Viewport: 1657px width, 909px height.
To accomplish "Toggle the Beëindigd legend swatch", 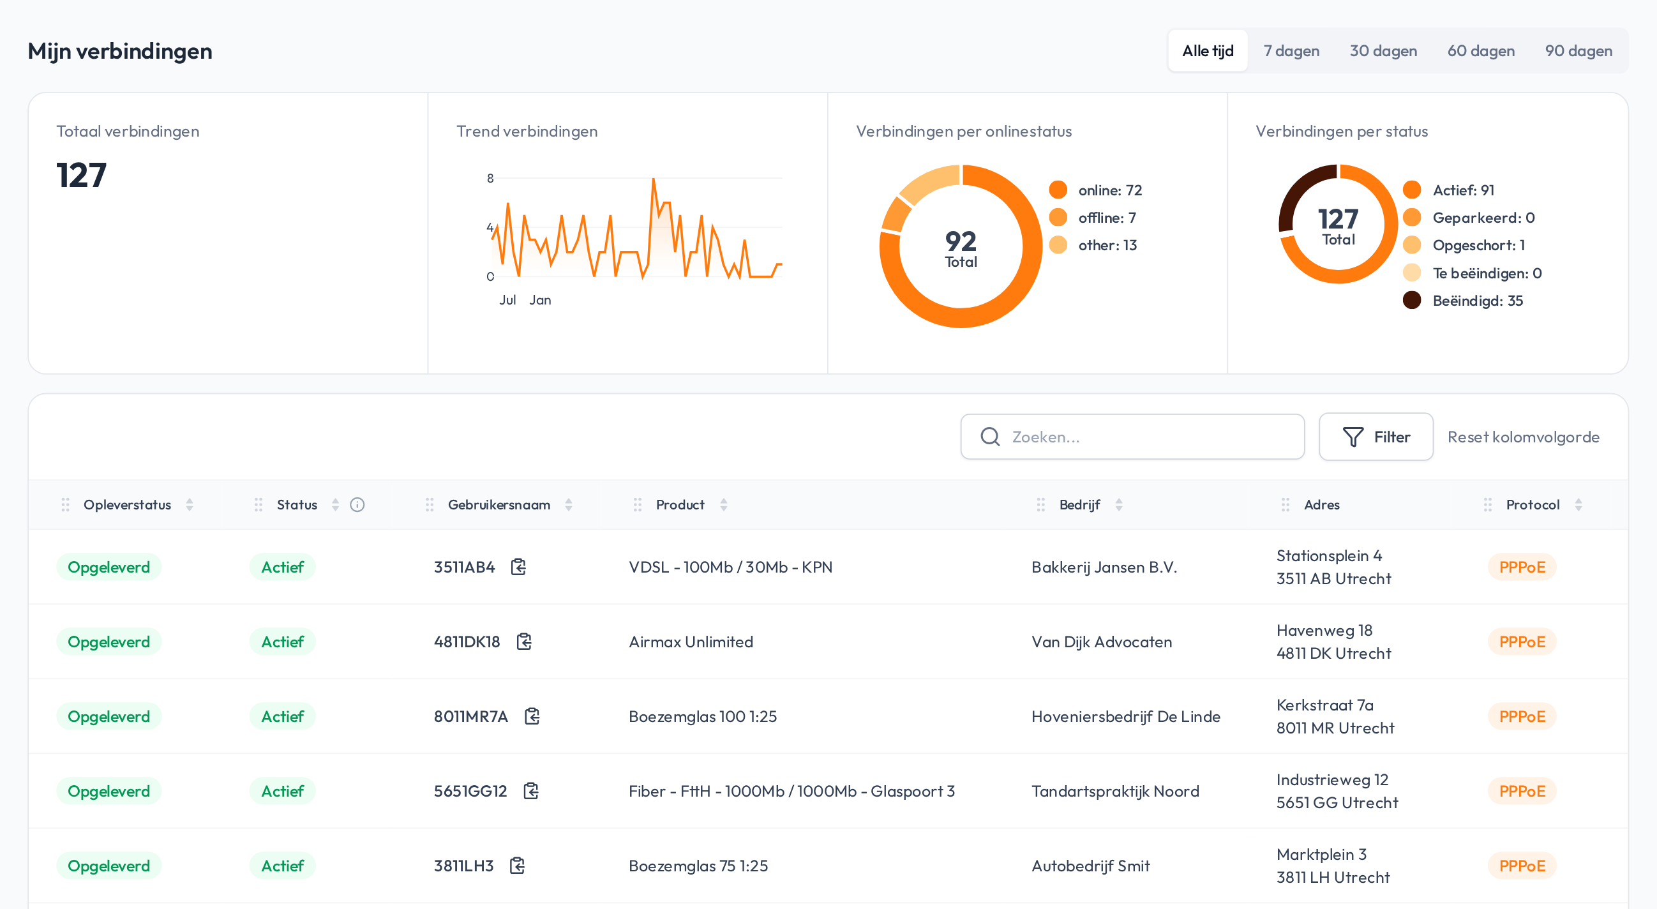I will [x=1411, y=301].
